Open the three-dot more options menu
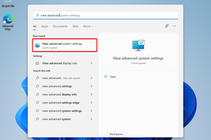The image size is (211, 140). coord(174,26)
